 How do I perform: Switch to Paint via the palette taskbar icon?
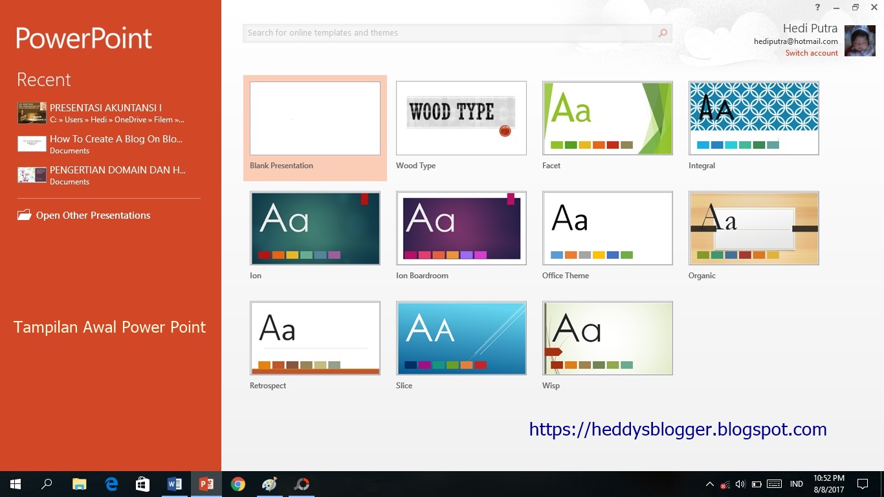point(269,484)
